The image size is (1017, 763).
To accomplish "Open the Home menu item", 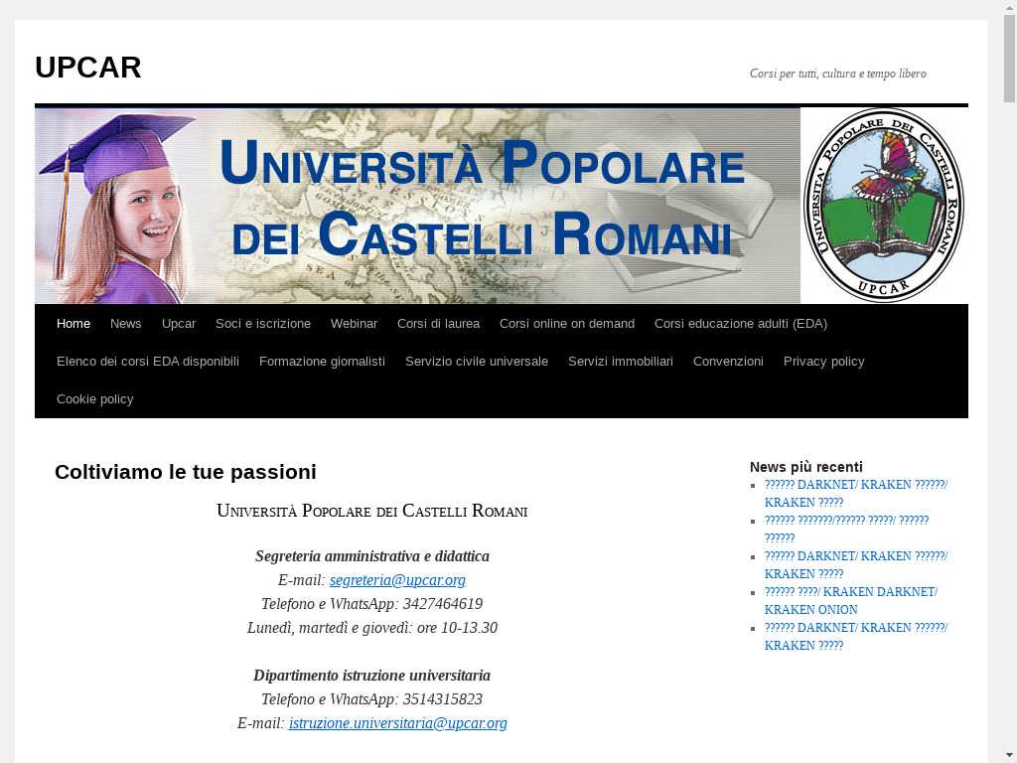I will pos(73,323).
